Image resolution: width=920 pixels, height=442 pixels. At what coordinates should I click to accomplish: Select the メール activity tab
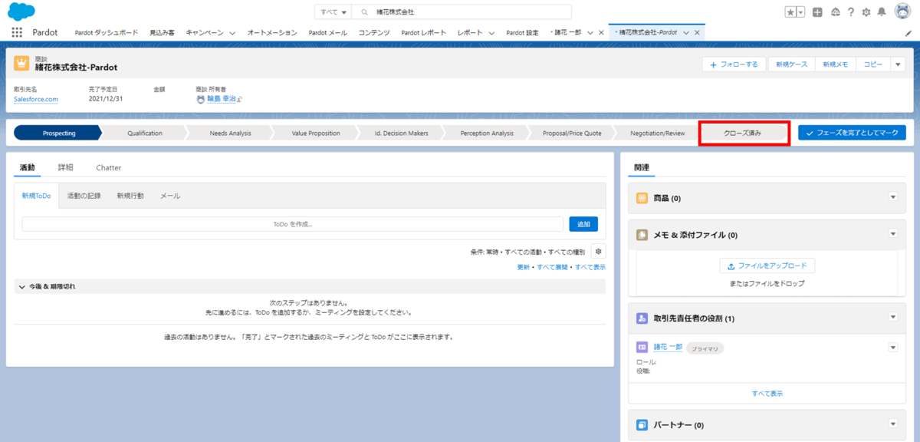[x=170, y=196]
